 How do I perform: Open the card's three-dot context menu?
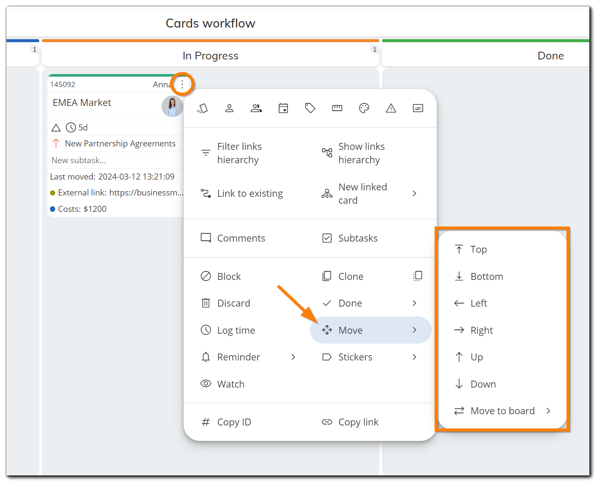click(x=182, y=84)
